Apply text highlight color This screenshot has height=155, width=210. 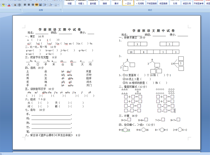point(3,5)
